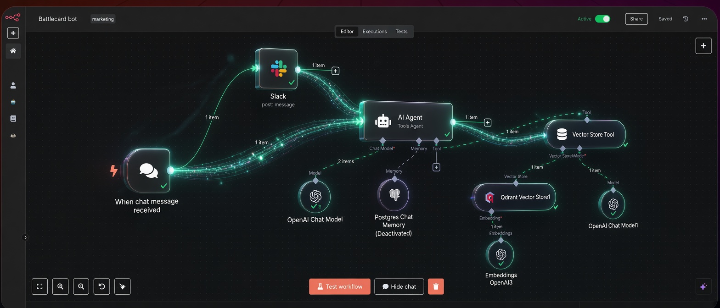Screen dimensions: 720x308
Task: Click the Memory connector on AI Agent
Action: (419, 140)
